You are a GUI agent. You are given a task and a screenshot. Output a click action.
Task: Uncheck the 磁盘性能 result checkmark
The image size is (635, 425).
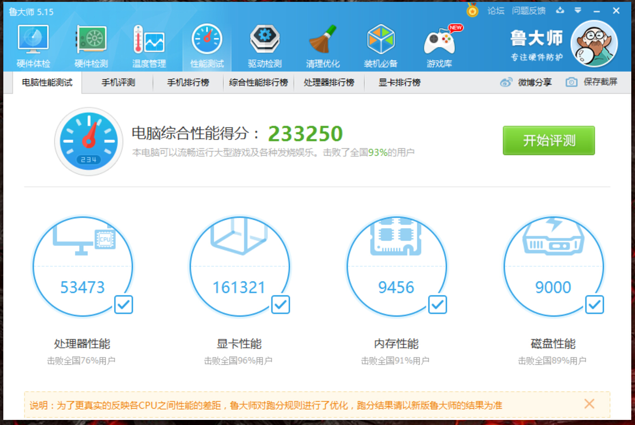point(595,305)
